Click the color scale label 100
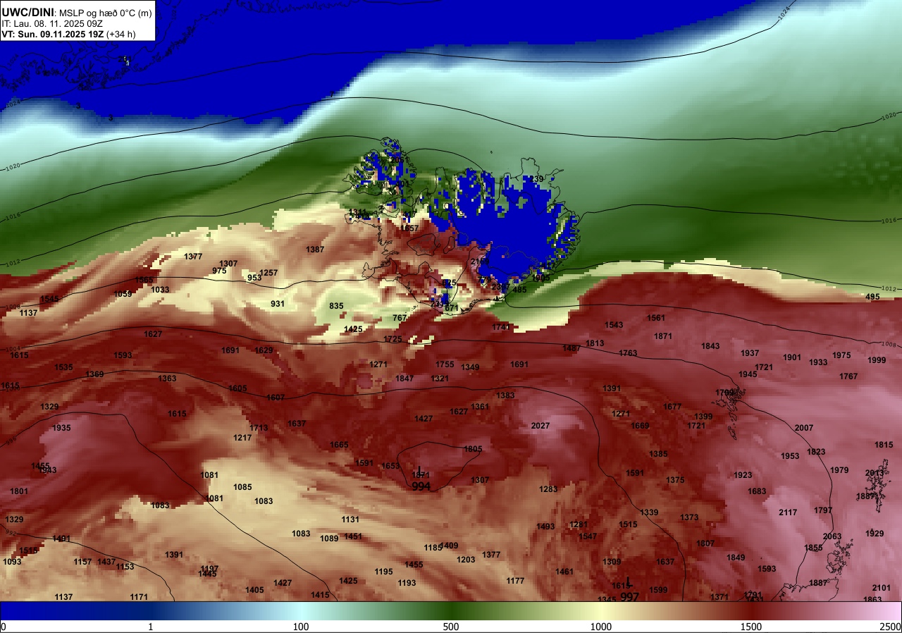 coord(301,627)
